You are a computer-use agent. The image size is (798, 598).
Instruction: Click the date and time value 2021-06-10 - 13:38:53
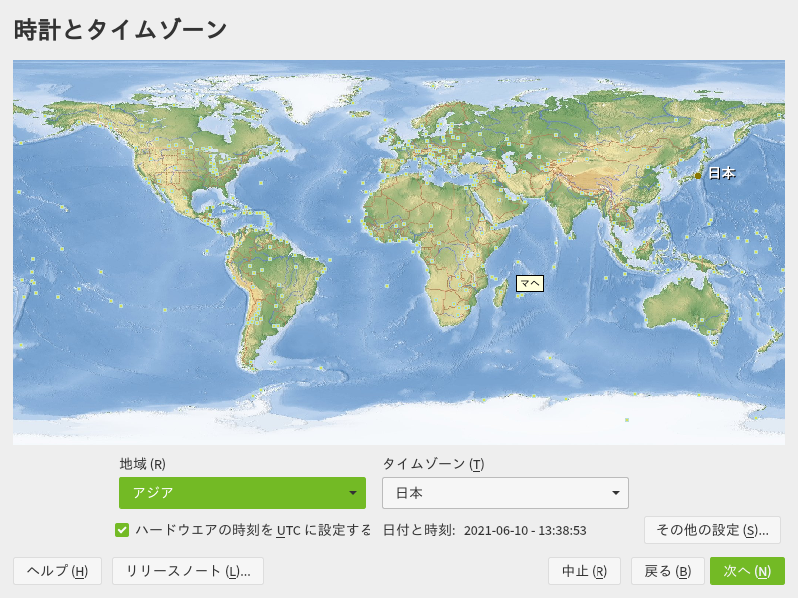coord(525,531)
